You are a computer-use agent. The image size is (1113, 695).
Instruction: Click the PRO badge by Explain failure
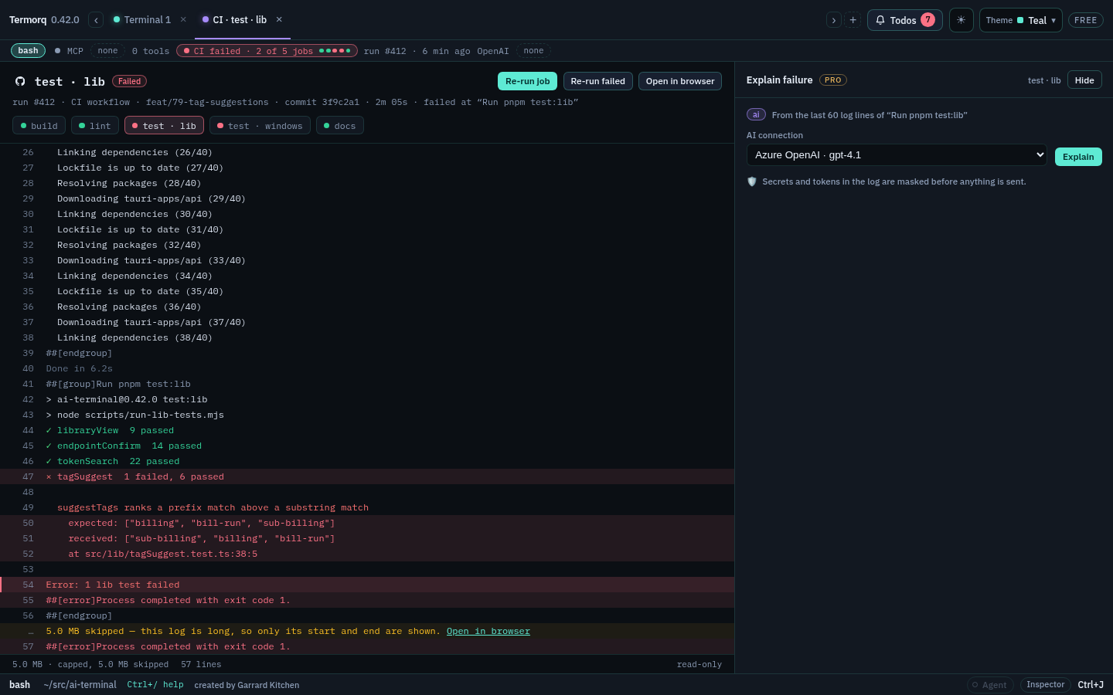[833, 80]
